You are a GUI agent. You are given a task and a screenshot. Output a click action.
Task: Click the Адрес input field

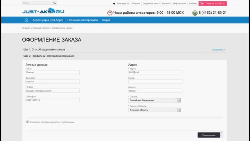tap(155, 72)
